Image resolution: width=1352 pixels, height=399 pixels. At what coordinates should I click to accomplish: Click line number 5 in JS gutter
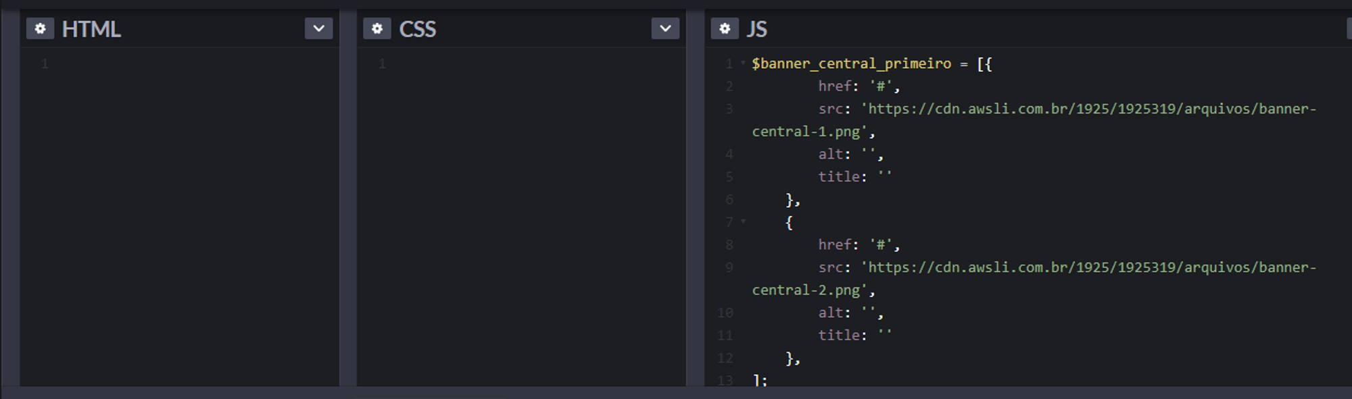(x=729, y=177)
